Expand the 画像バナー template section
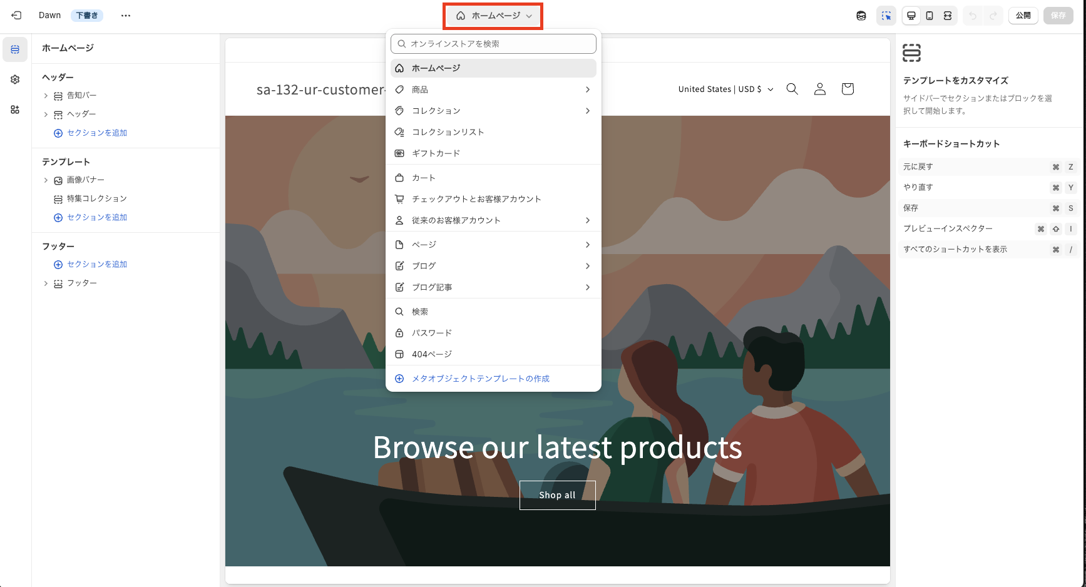The height and width of the screenshot is (587, 1086). pos(46,180)
